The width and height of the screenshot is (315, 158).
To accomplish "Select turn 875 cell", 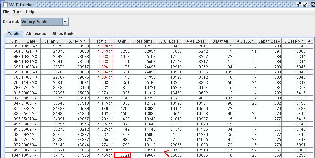I will tap(13, 109).
